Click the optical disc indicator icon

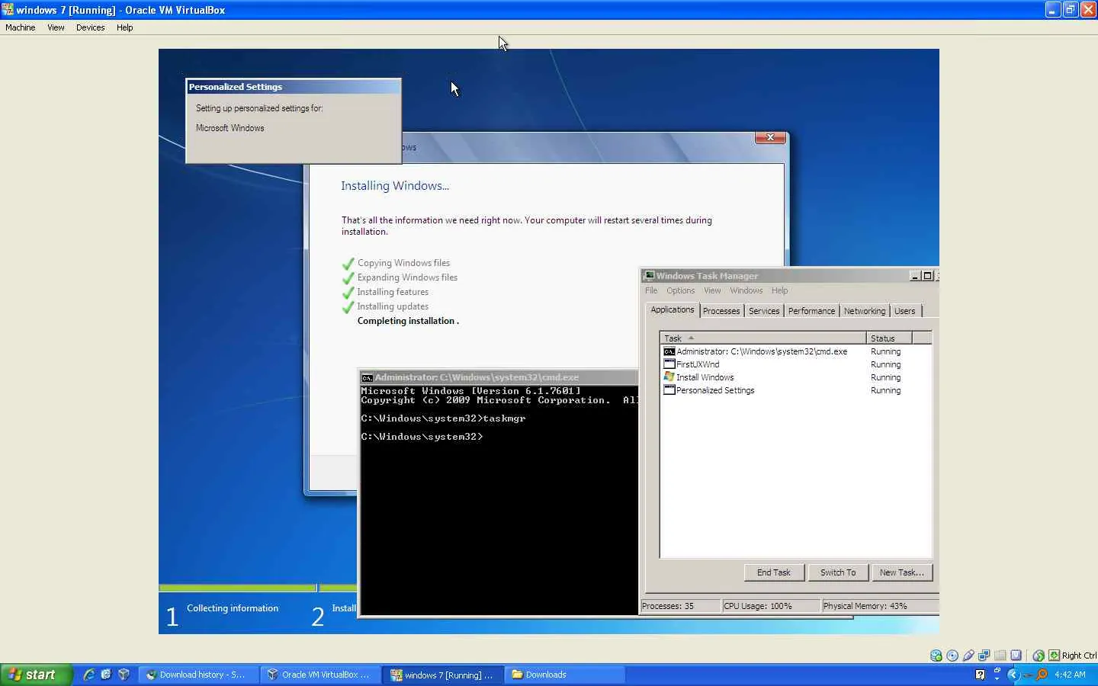coord(952,656)
